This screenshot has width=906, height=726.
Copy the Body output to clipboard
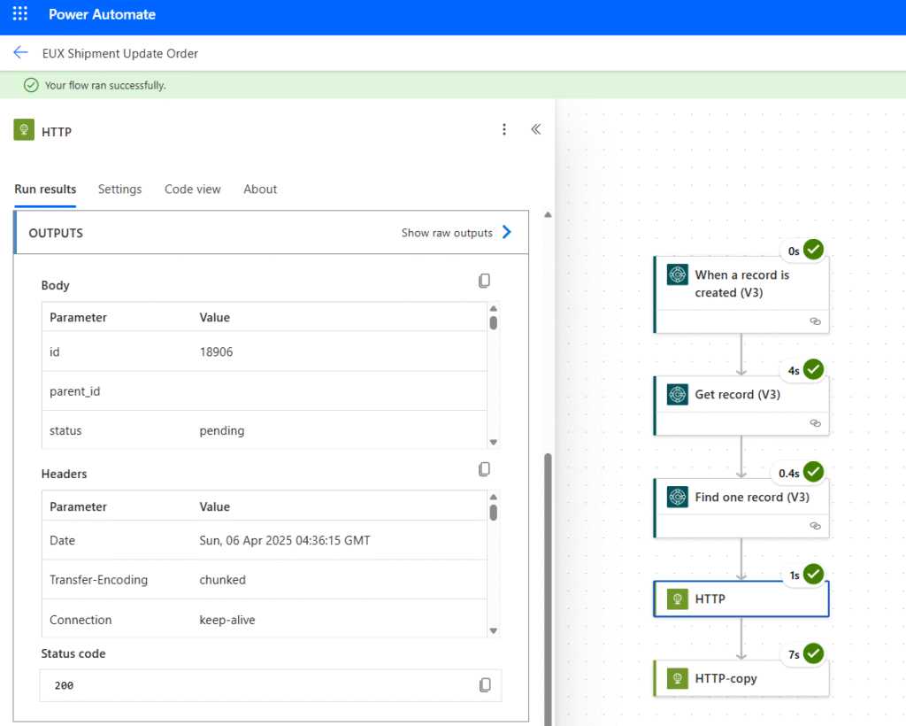click(484, 281)
